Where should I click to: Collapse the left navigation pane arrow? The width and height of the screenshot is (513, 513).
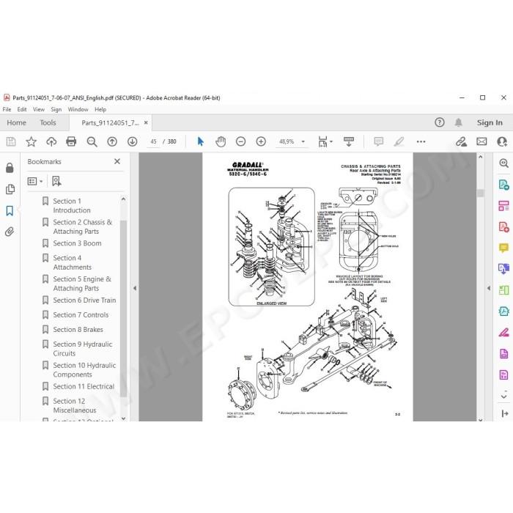point(135,288)
